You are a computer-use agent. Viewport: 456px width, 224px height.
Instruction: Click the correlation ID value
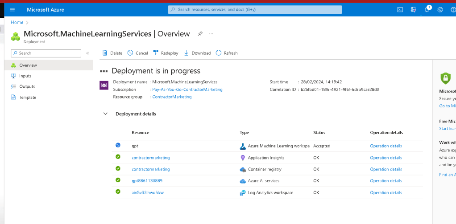point(340,90)
